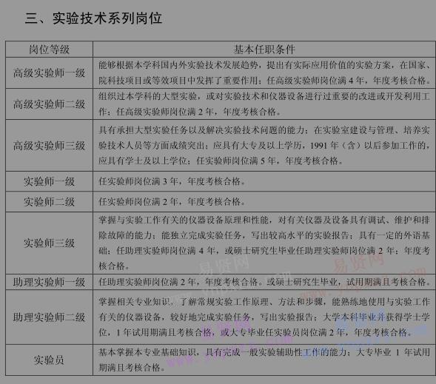Select the 实验师二级 cell
This screenshot has height=384, width=436.
click(49, 202)
